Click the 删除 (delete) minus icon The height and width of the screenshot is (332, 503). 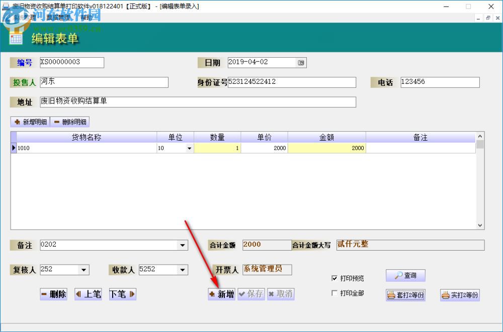tap(46, 294)
